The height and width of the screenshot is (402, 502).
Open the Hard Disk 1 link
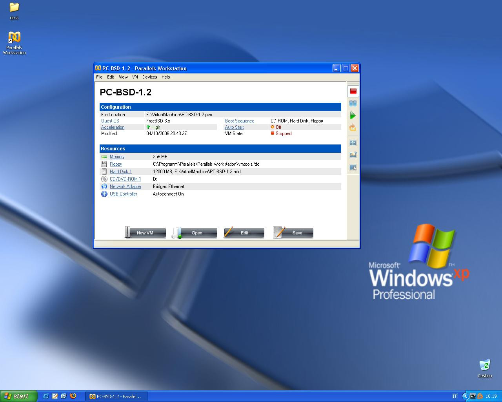[121, 172]
